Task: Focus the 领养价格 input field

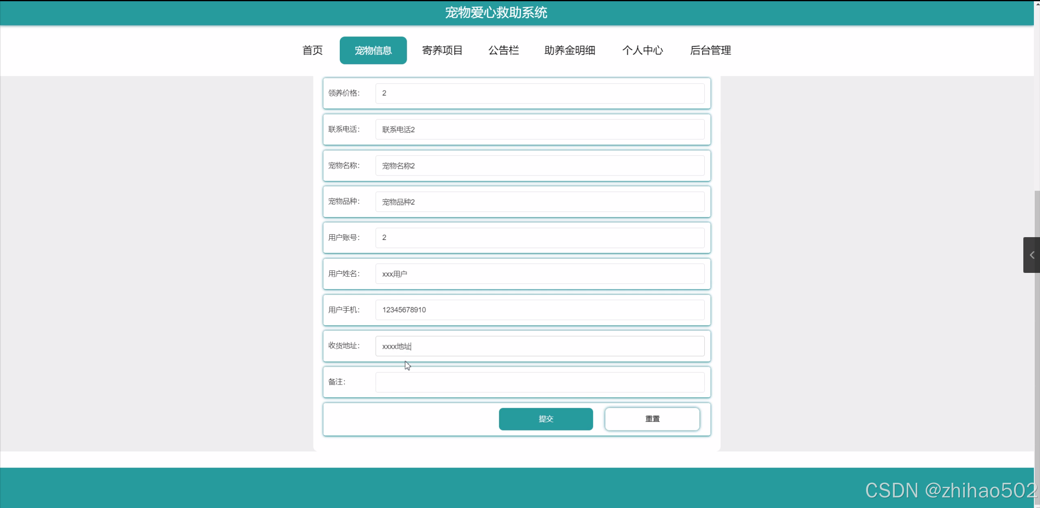Action: [x=539, y=93]
